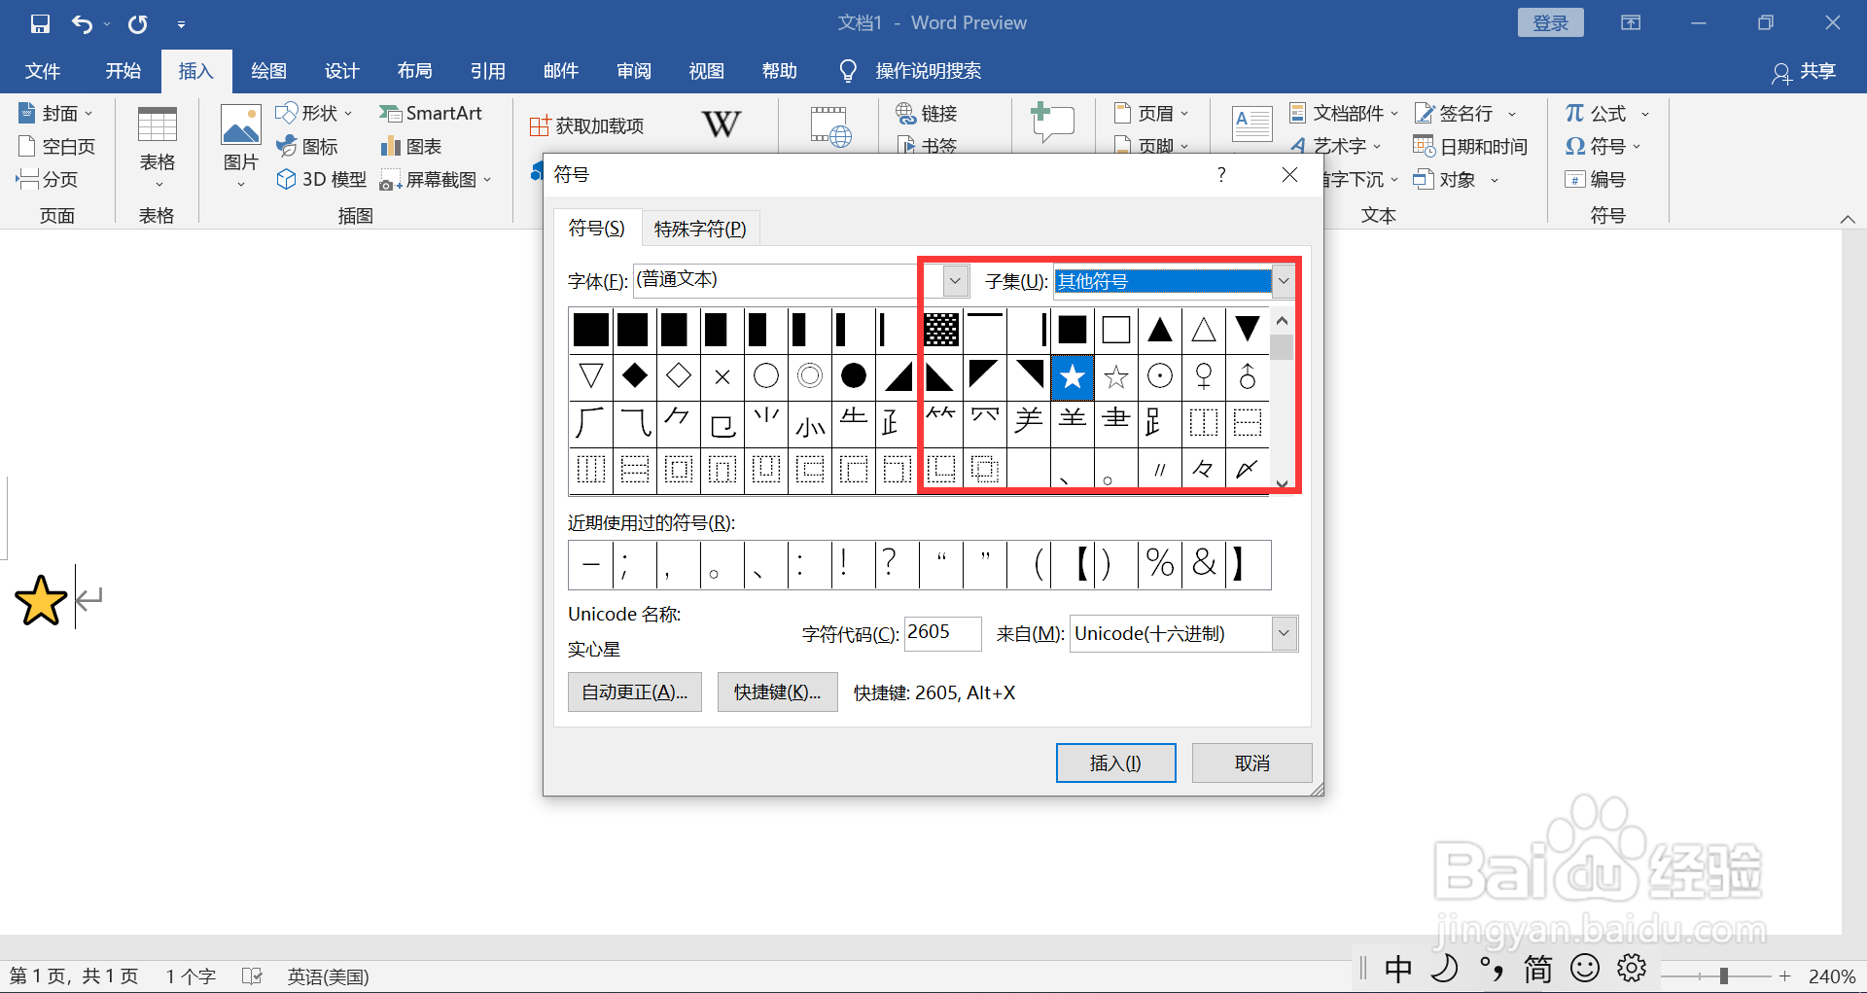This screenshot has height=993, width=1867.
Task: Click the Cancel (取消) button
Action: [1251, 763]
